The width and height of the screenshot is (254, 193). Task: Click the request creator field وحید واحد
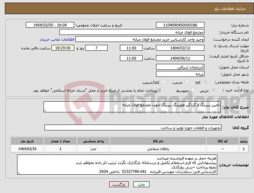(140, 39)
